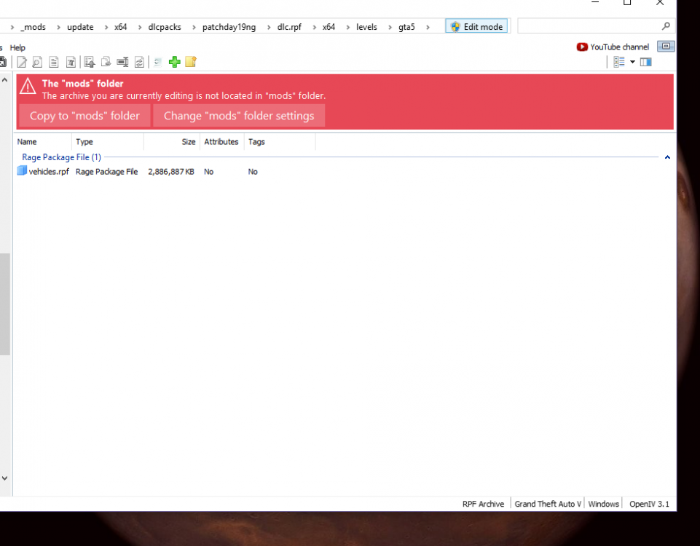Screen dimensions: 700x546
Task: Toggle the Edit mode button
Action: [x=476, y=26]
